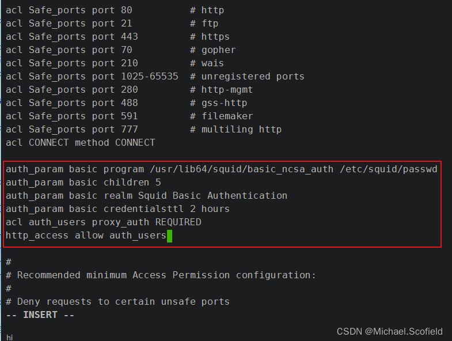Image resolution: width=452 pixels, height=341 pixels.
Task: Click the '# gopher' comment
Action: [x=212, y=50]
